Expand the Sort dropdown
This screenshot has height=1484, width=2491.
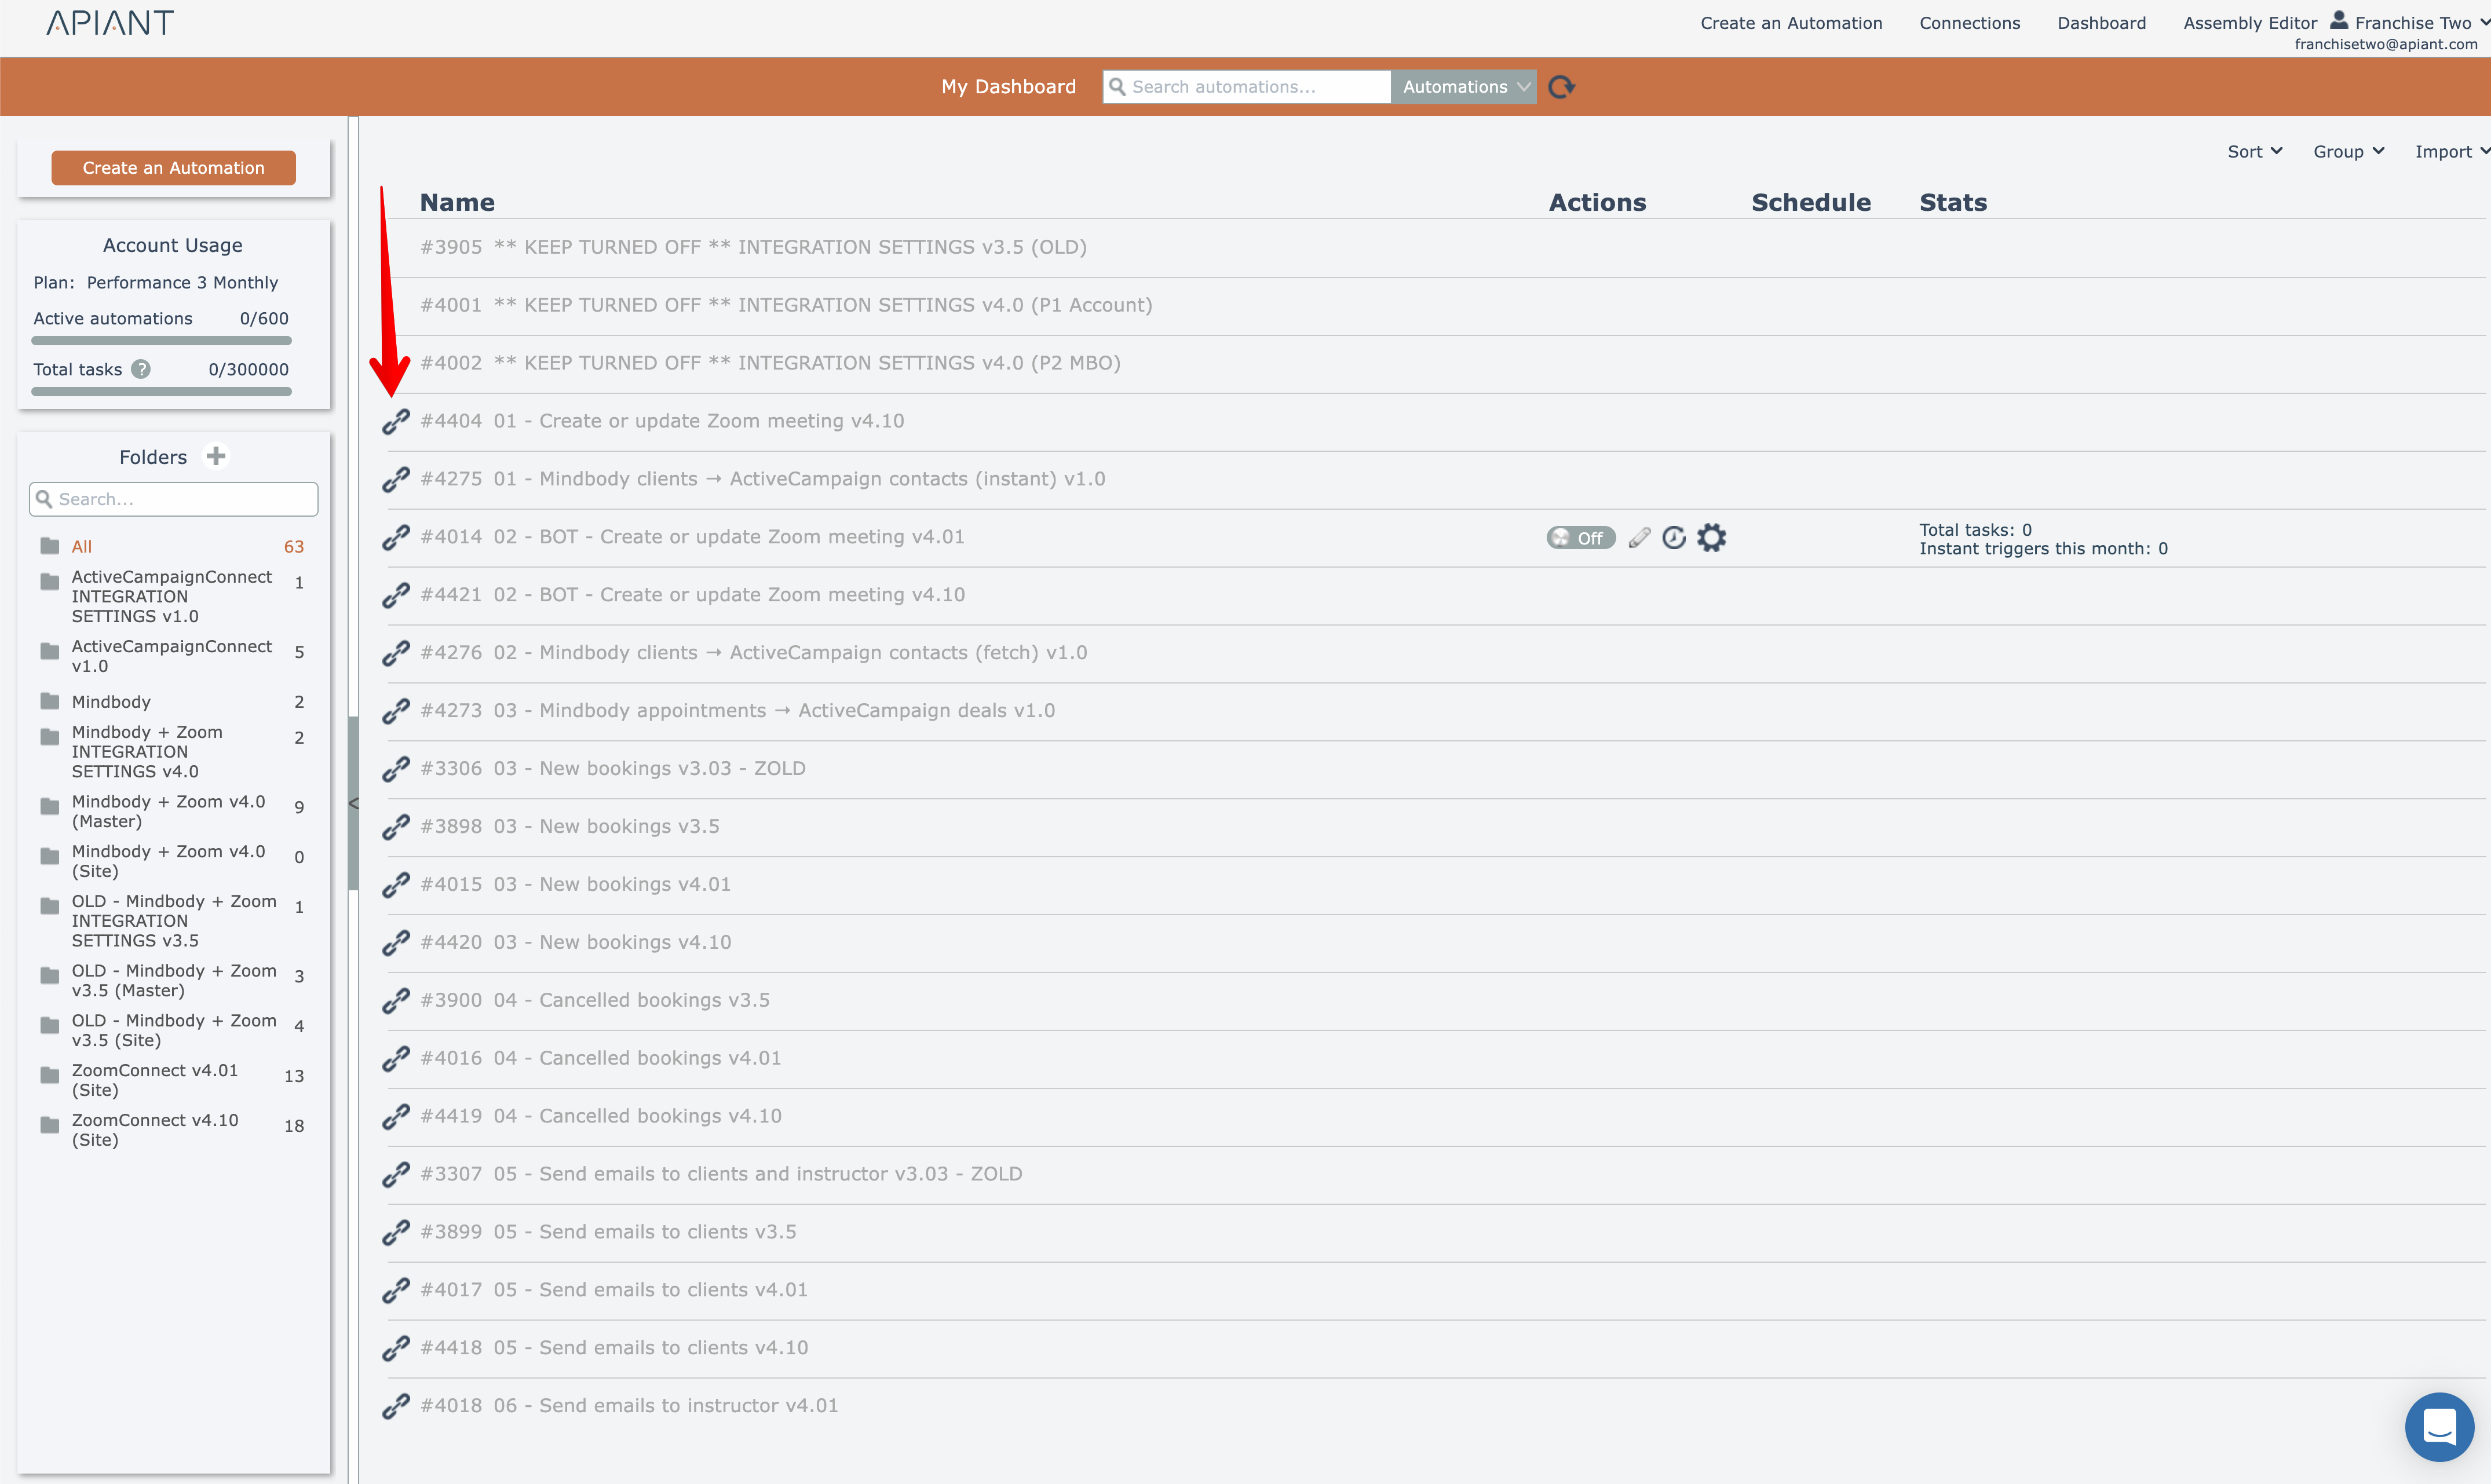coord(2254,152)
